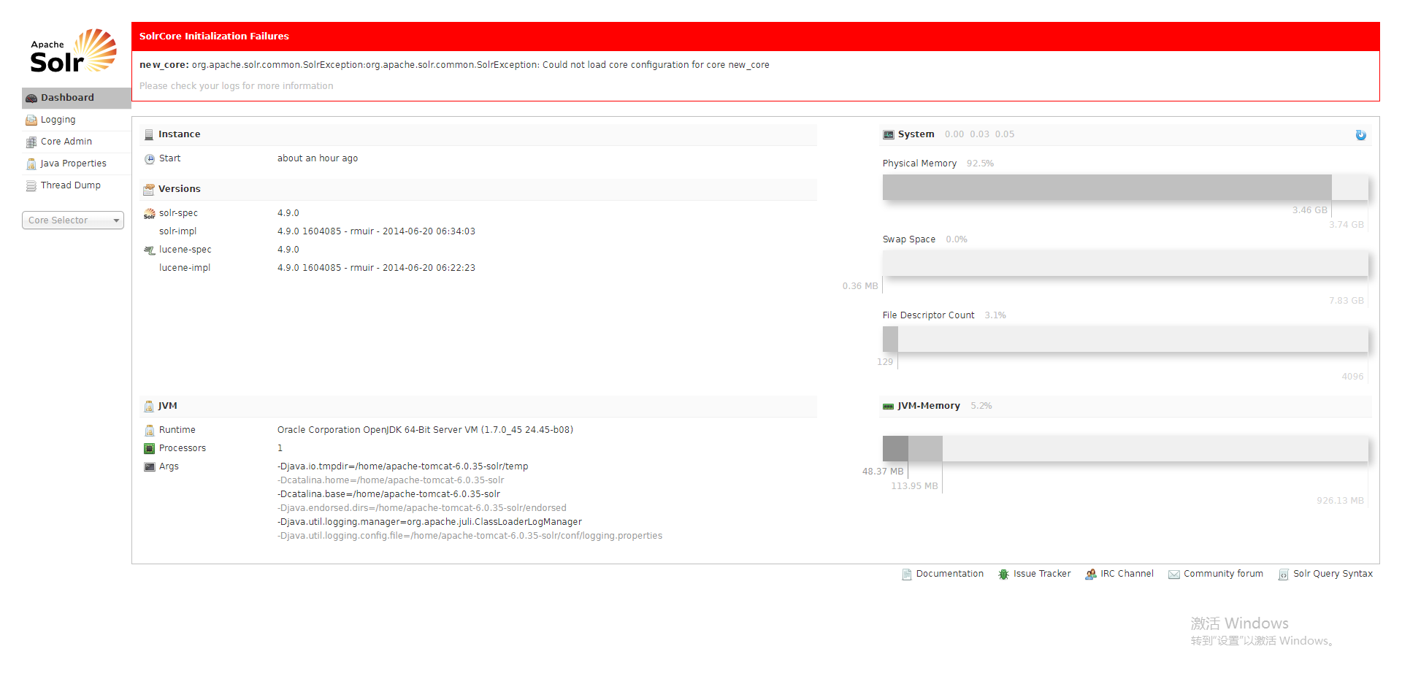
Task: Open the Dashboard menu item
Action: (76, 98)
